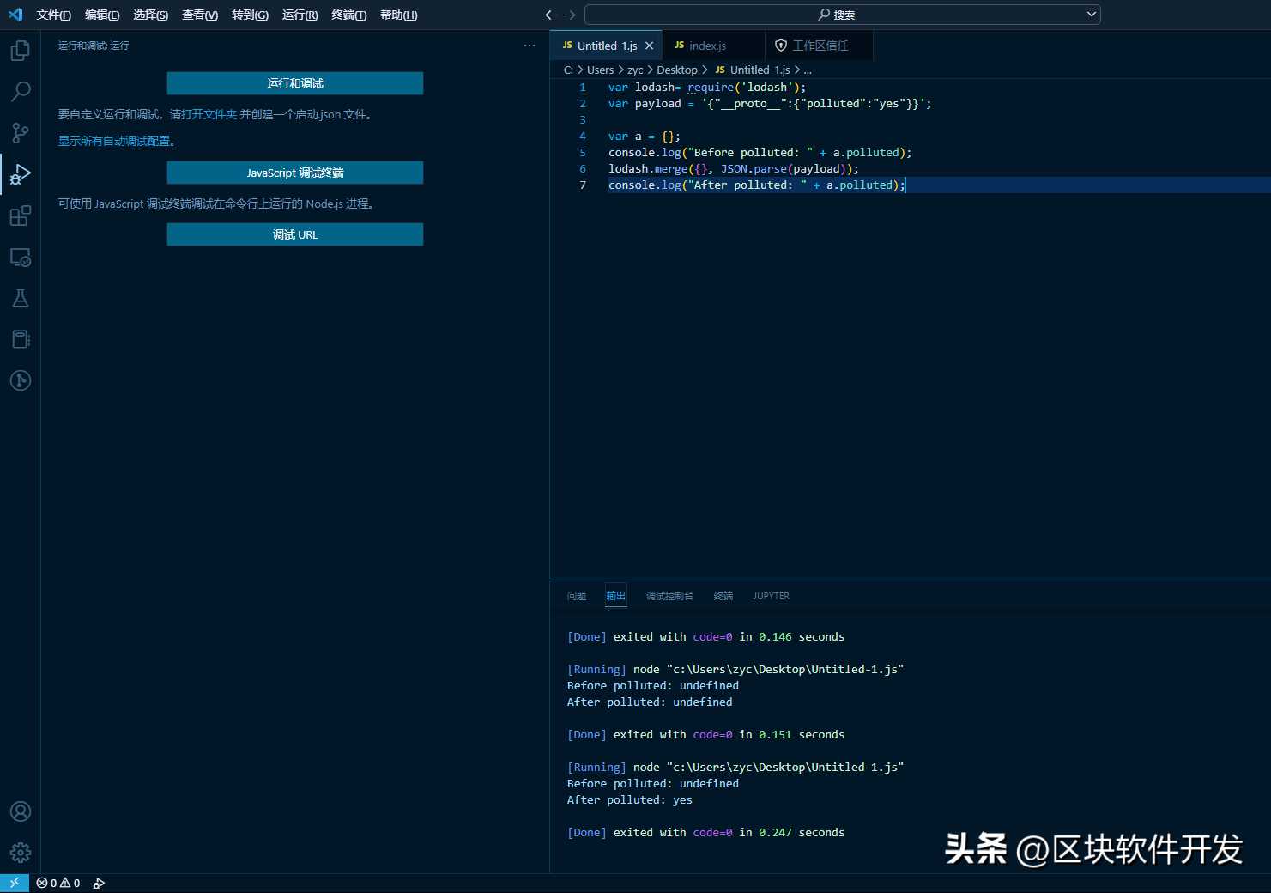Open errors and warnings status indicator
Image resolution: width=1271 pixels, height=893 pixels.
tap(58, 883)
